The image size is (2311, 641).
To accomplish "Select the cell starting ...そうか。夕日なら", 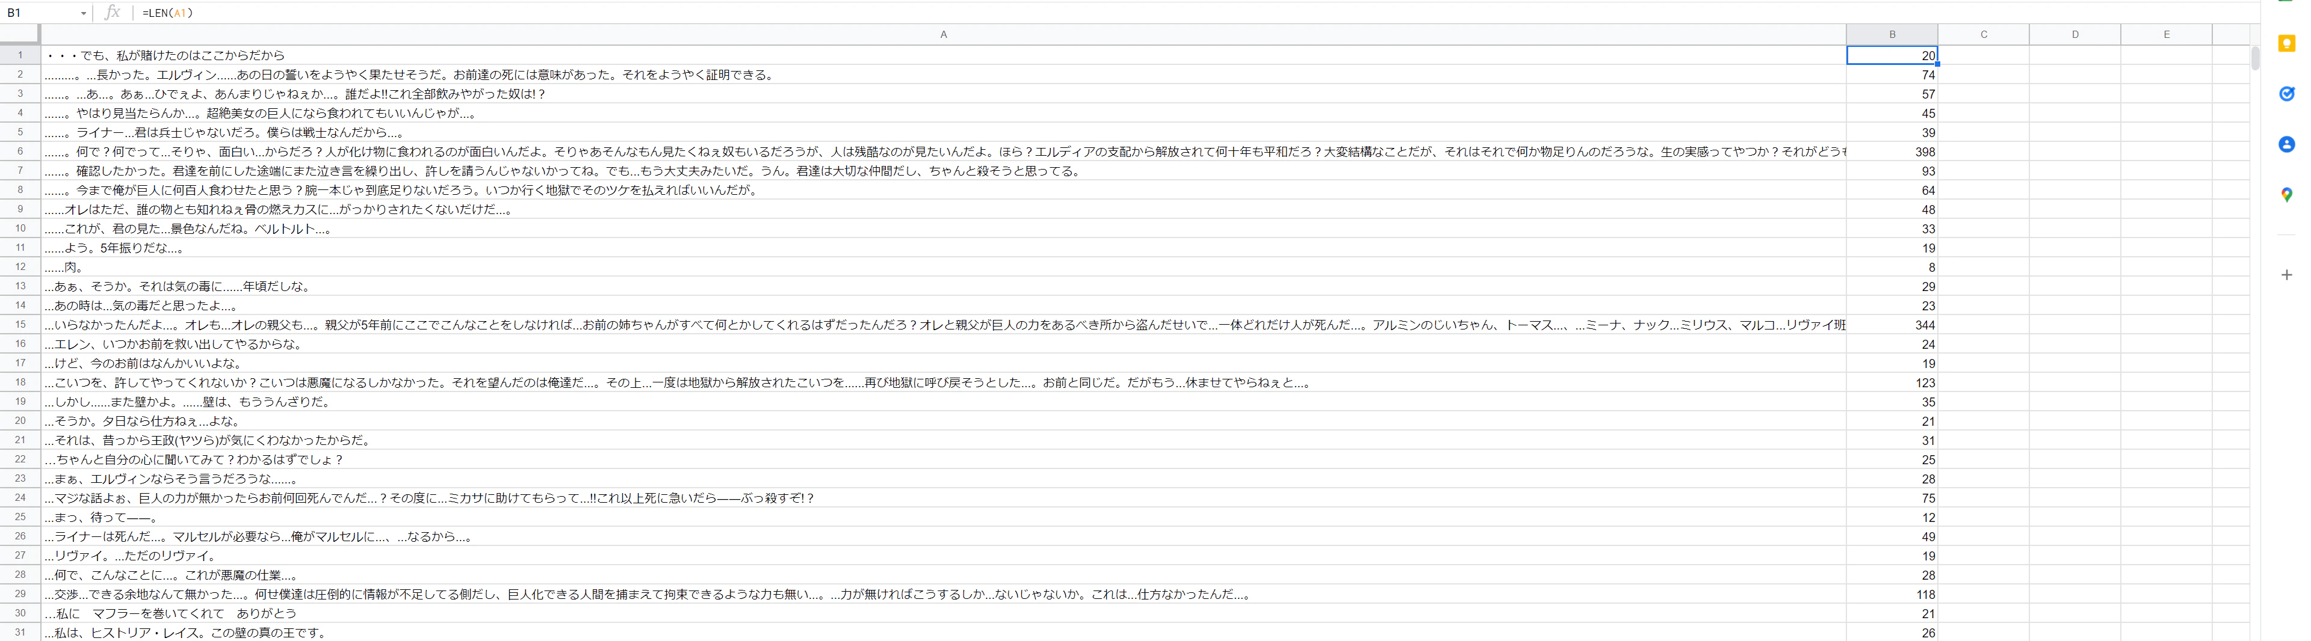I will (944, 420).
